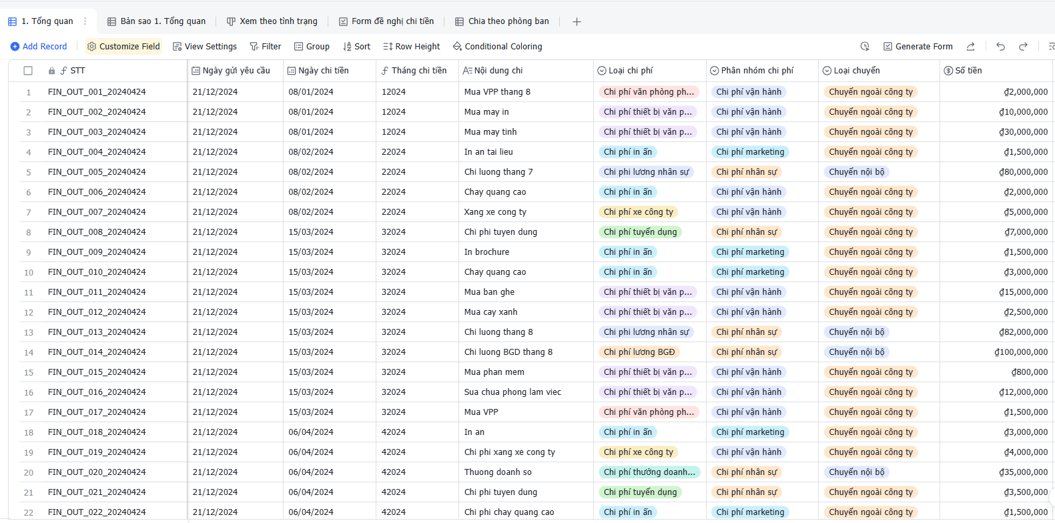The image size is (1055, 523).
Task: Click 'Mua cay xanh' cell
Action: tap(526, 312)
